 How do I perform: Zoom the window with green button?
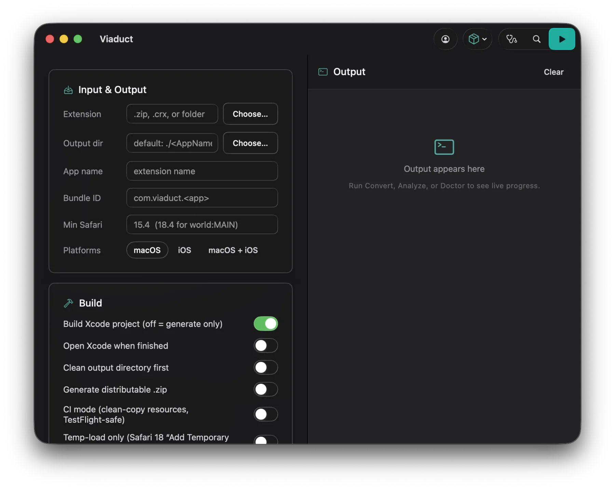coord(78,39)
